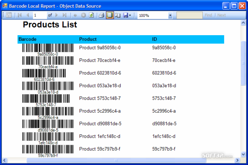Select text 'Product 9a85058c-0'
248x165 pixels.
(x=100, y=48)
